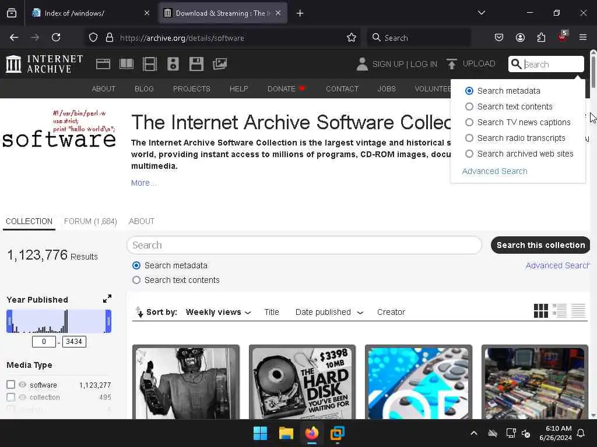
Task: Open Advanced Search link beside collection search
Action: 557,265
